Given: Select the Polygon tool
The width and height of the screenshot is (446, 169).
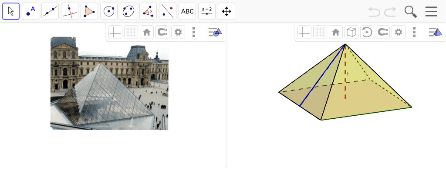Looking at the screenshot, I should click(89, 11).
